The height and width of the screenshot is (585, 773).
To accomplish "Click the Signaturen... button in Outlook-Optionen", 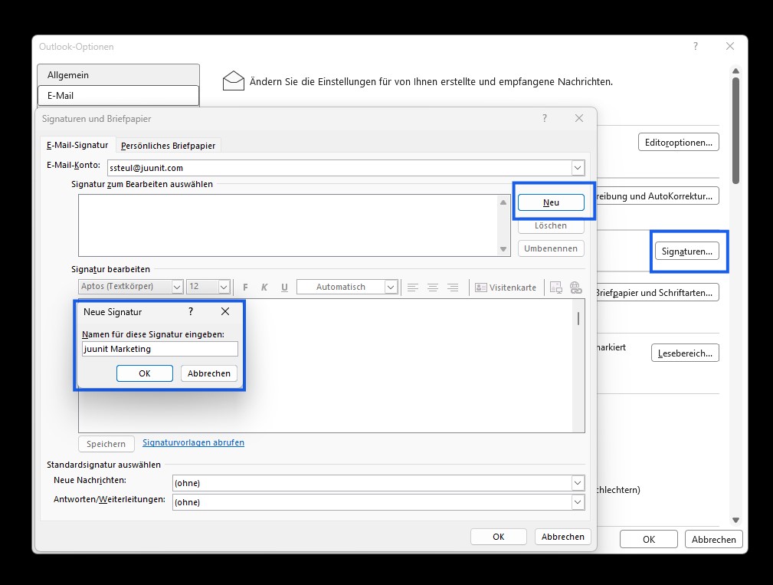I will click(x=686, y=251).
